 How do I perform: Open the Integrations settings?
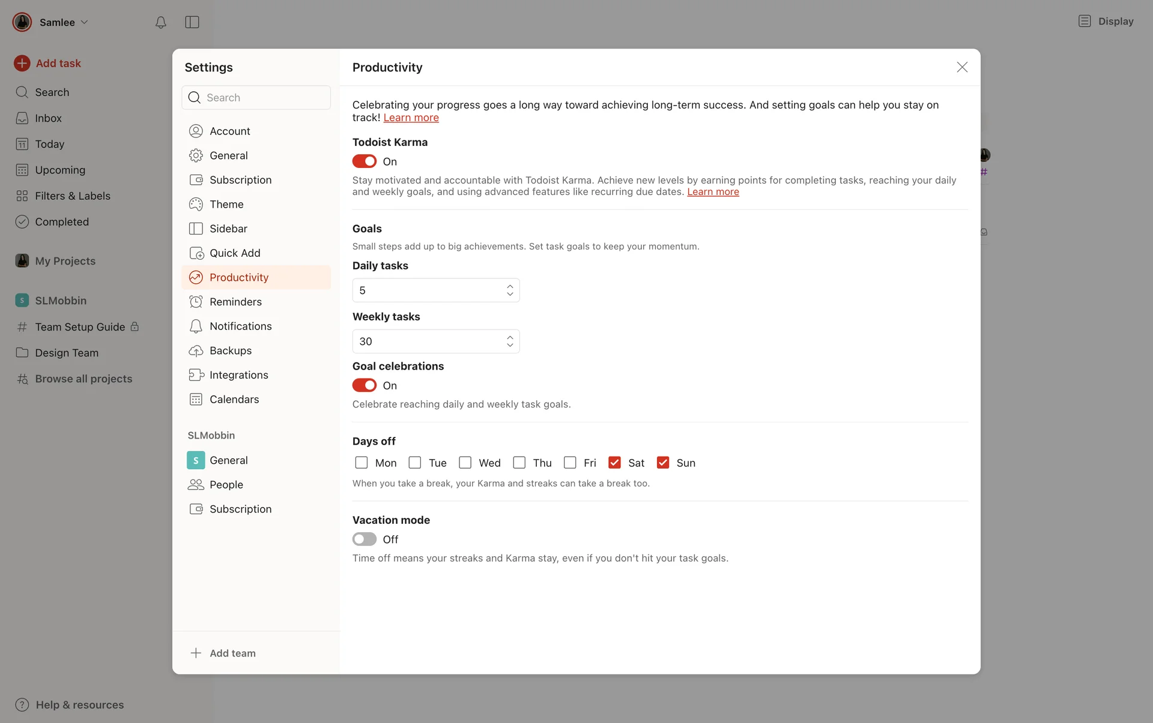[238, 375]
